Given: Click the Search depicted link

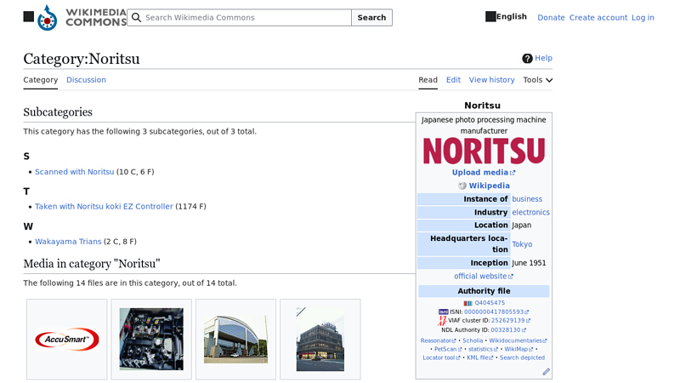Looking at the screenshot, I should (522, 357).
